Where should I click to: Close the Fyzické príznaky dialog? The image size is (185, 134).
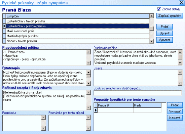coord(181,3)
